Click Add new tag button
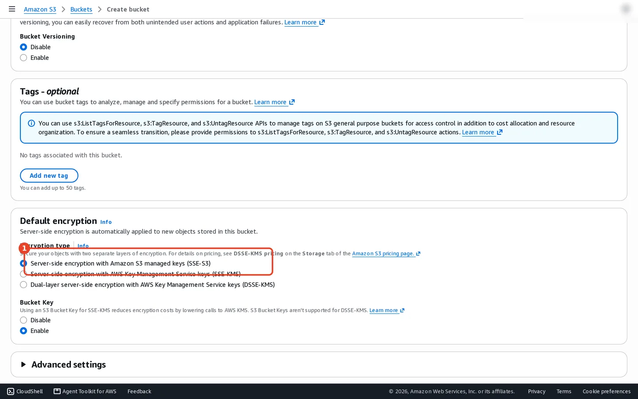The width and height of the screenshot is (638, 399). point(49,176)
